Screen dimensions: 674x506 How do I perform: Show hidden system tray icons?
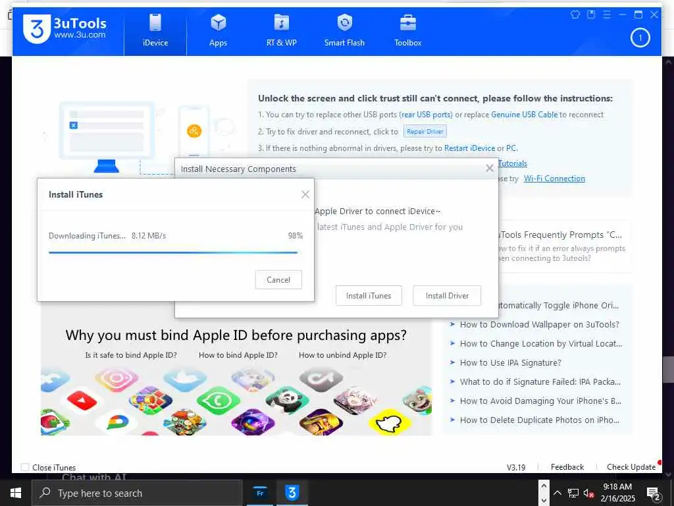[557, 493]
